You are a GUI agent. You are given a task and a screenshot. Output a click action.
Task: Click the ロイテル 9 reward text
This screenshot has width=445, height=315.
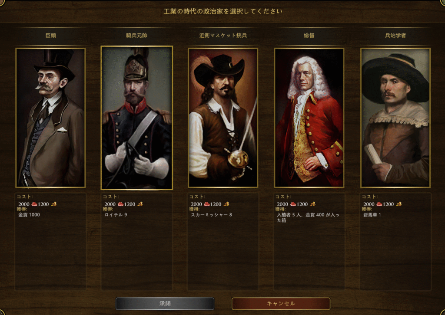click(116, 215)
